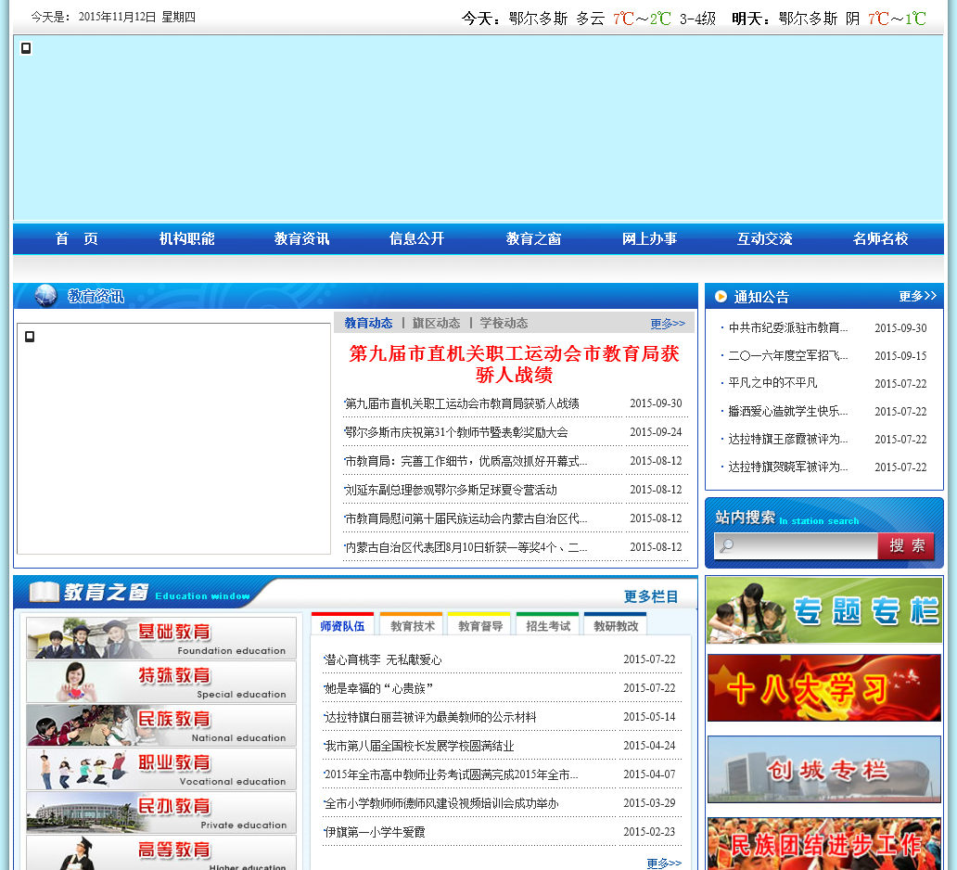Open notice 达拉特旗王彦霞被评为
957x870 pixels.
tap(787, 439)
